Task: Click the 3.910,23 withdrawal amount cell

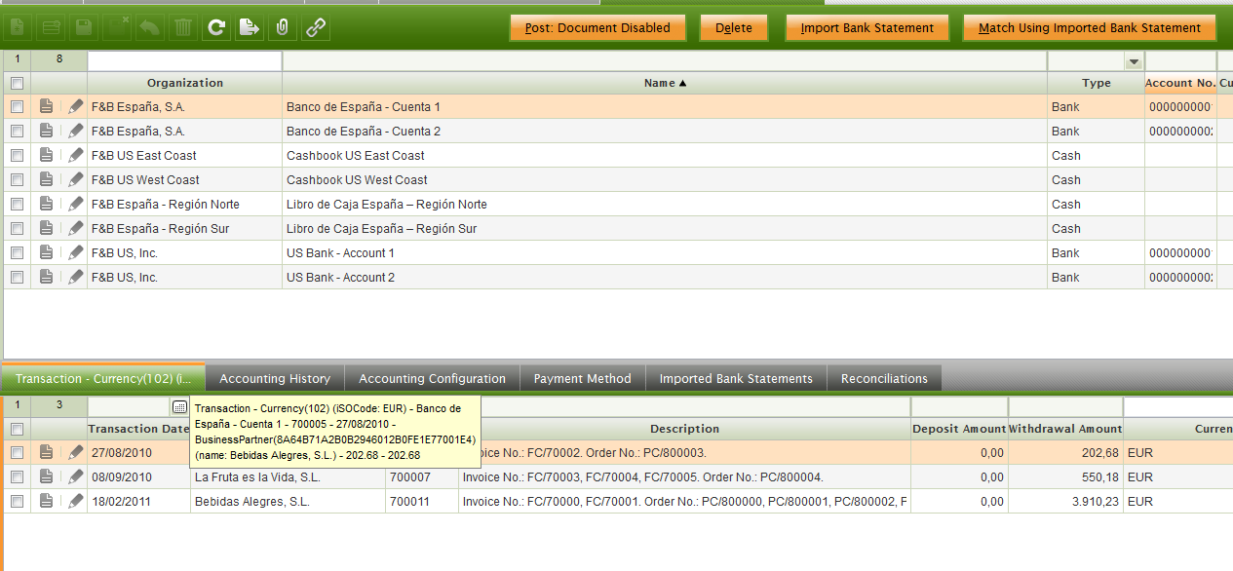Action: pos(1065,501)
